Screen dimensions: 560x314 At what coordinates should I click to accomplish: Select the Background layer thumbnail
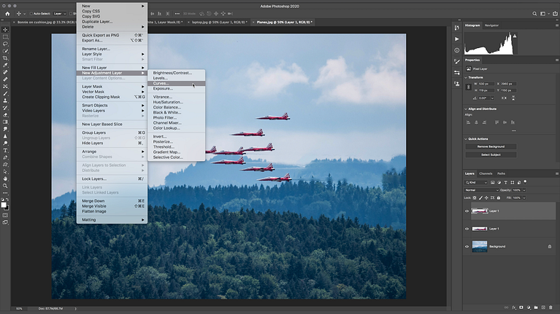coord(479,246)
